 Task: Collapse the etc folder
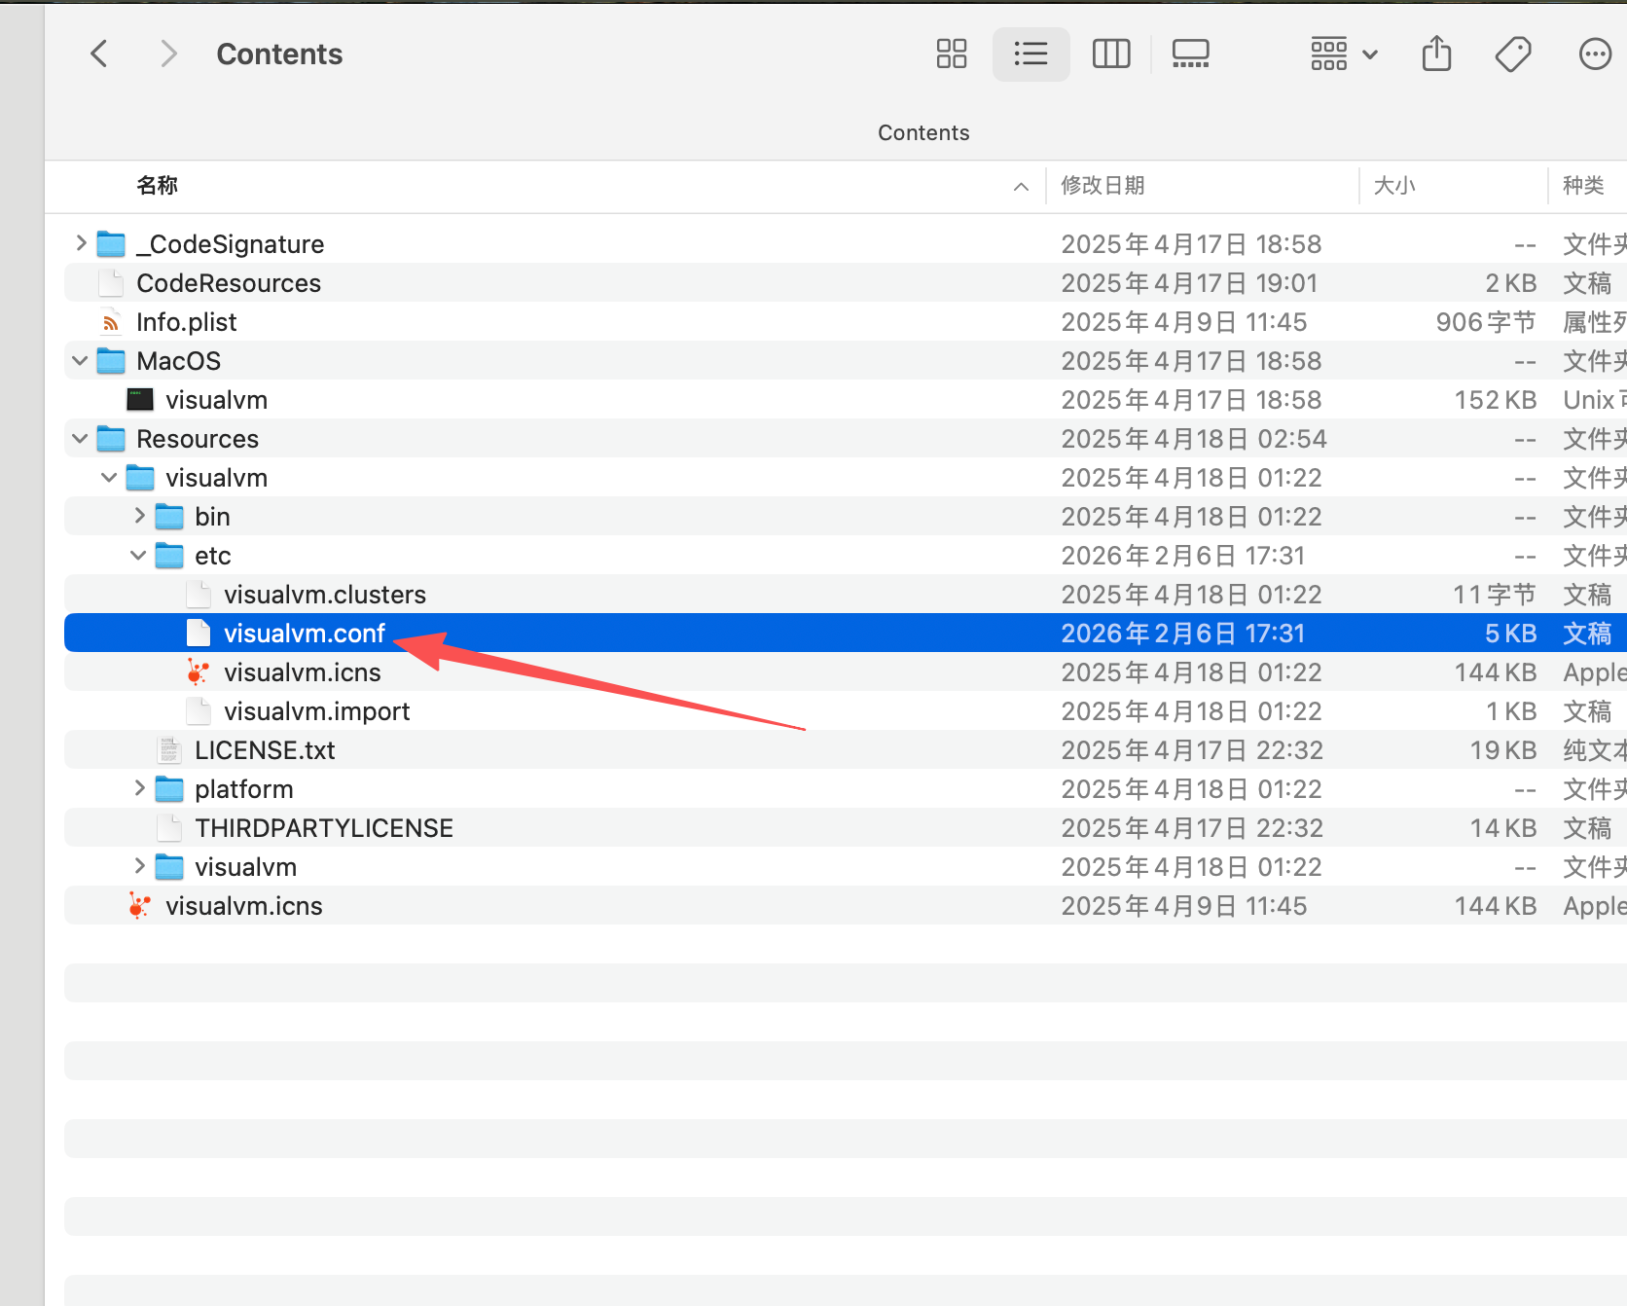tap(138, 555)
